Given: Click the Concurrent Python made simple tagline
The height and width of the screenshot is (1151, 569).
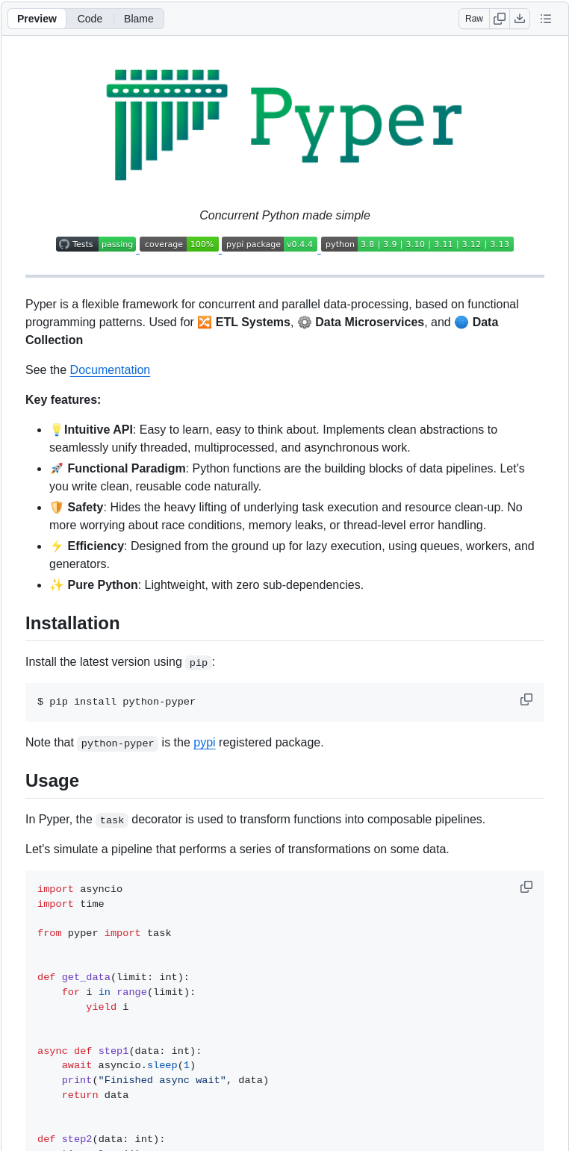Looking at the screenshot, I should (x=284, y=215).
